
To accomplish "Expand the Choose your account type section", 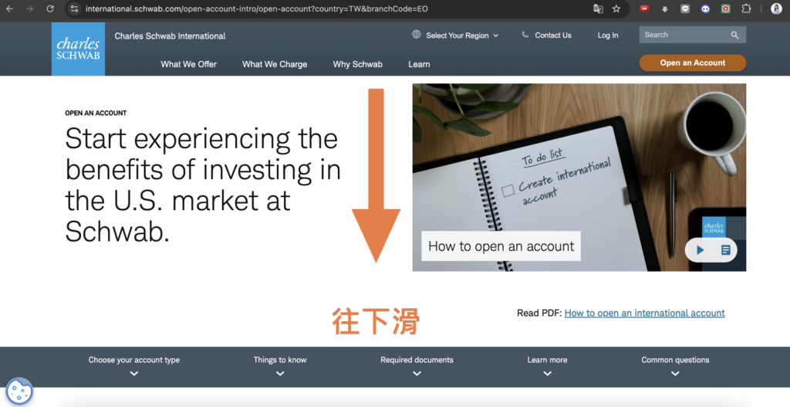I will tap(134, 365).
